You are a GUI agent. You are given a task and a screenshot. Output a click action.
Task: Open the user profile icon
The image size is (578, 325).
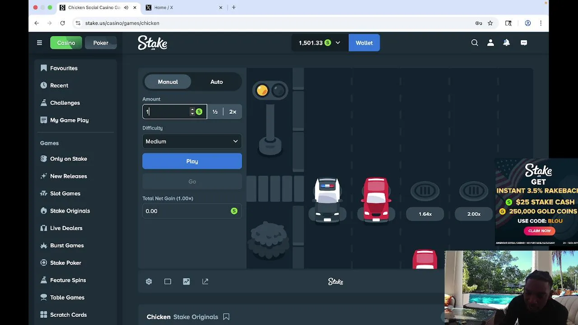pyautogui.click(x=490, y=43)
